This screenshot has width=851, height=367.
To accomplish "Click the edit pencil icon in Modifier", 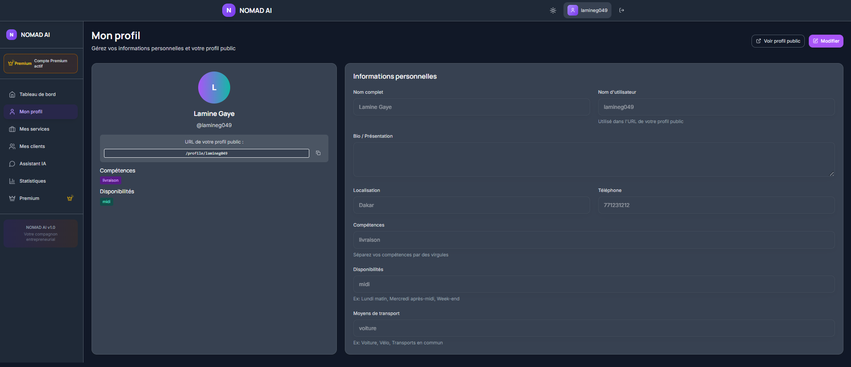I will coord(815,41).
